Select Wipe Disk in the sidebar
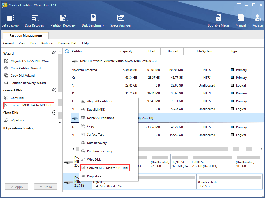Image resolution: width=265 pixels, height=198 pixels. point(14,120)
